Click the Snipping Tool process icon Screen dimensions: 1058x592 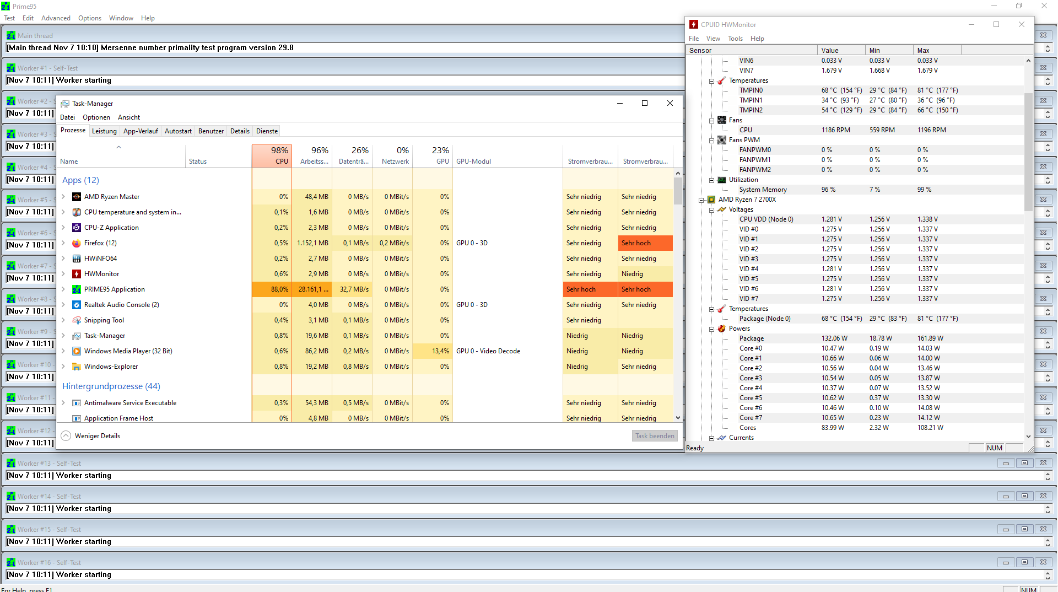click(77, 320)
